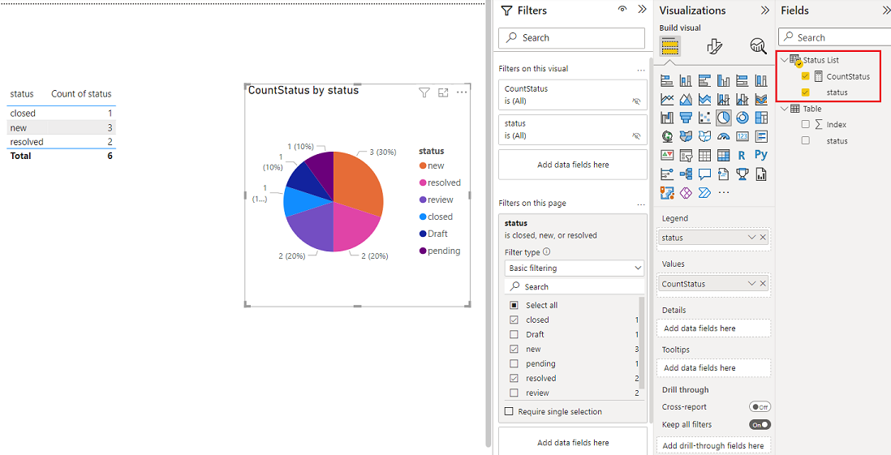Uncheck CountStatus field in Status List
The image size is (891, 455).
(805, 76)
